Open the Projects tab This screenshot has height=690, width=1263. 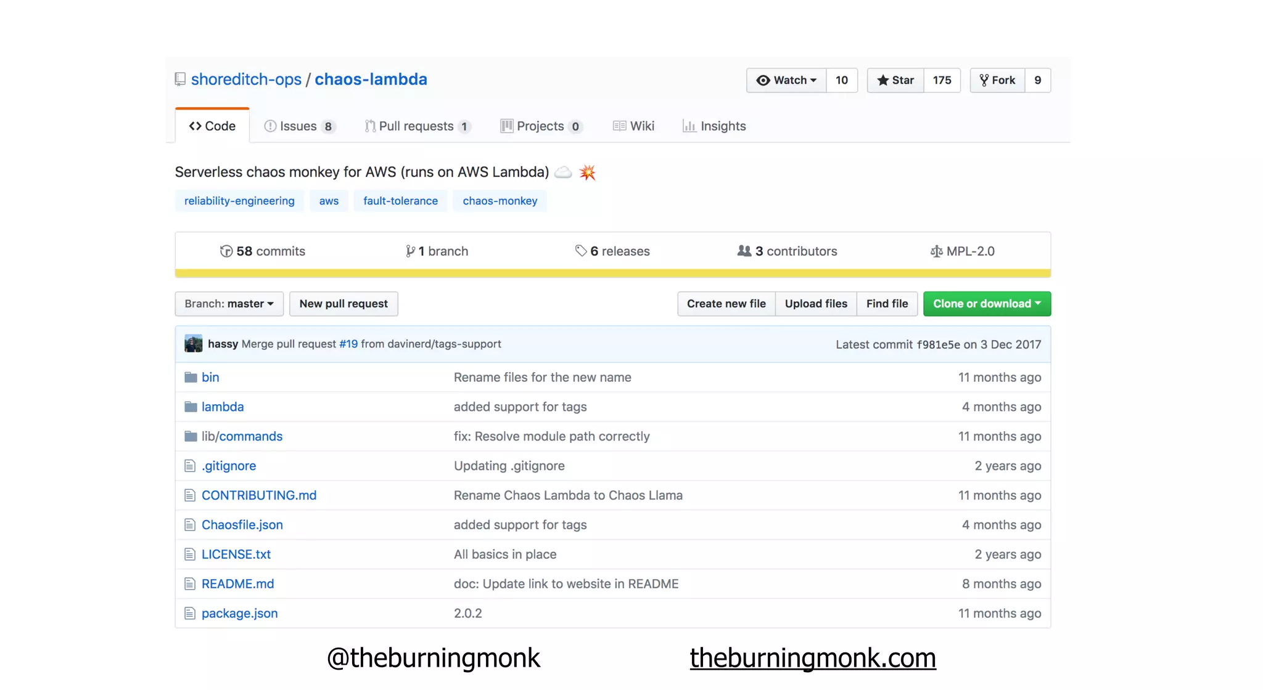[x=541, y=126]
